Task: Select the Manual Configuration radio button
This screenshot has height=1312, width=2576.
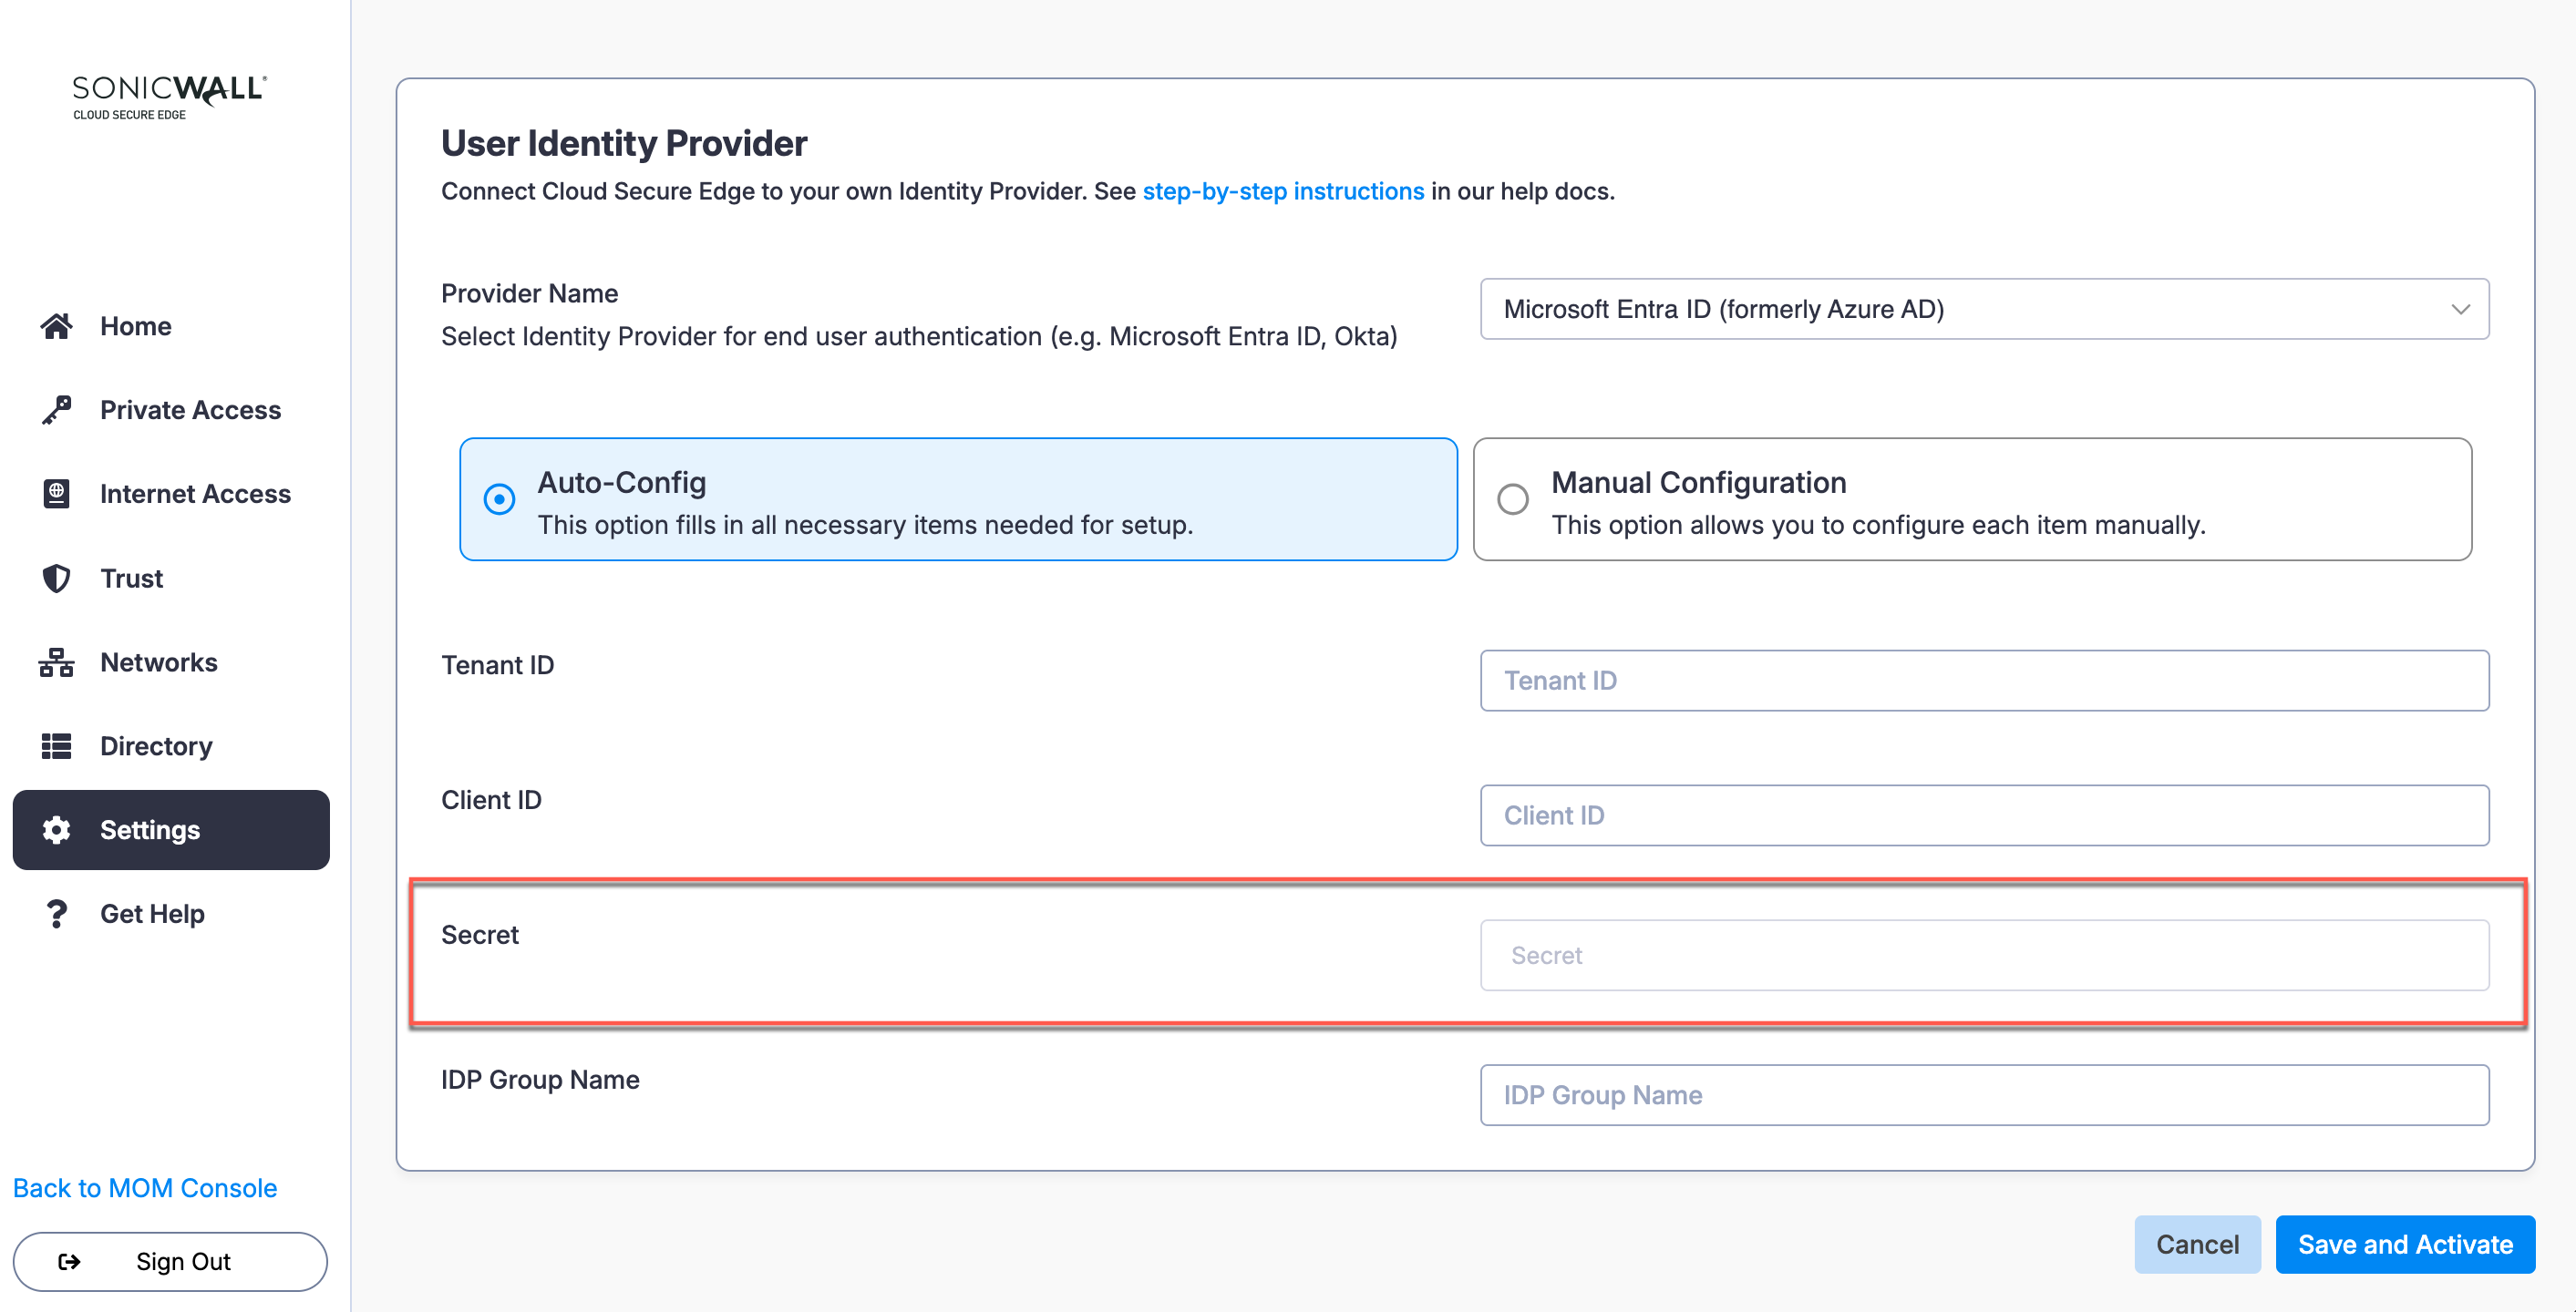Action: tap(1513, 498)
